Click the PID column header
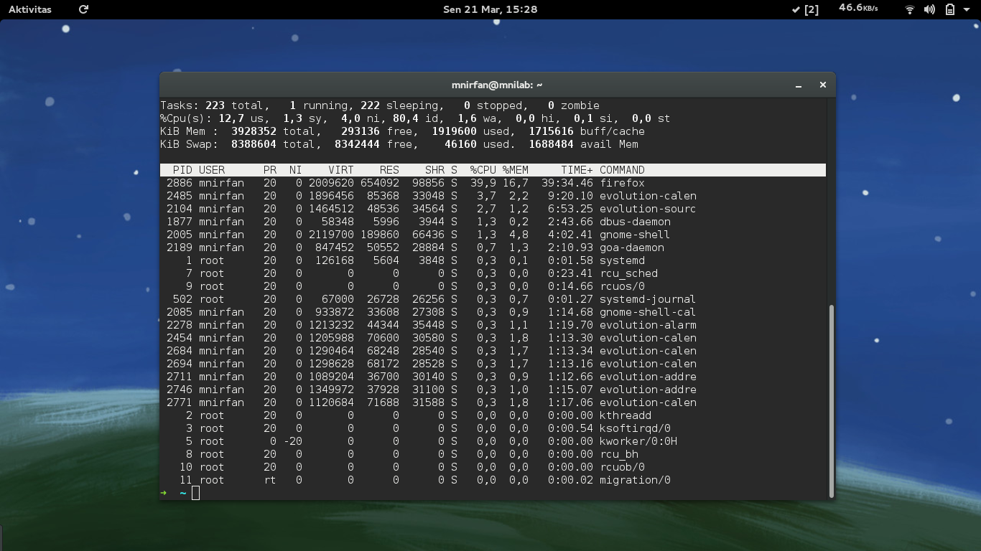Viewport: 981px width, 551px height. [182, 170]
